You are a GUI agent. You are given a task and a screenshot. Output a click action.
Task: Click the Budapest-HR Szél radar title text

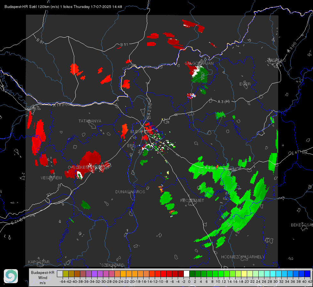click(x=63, y=7)
